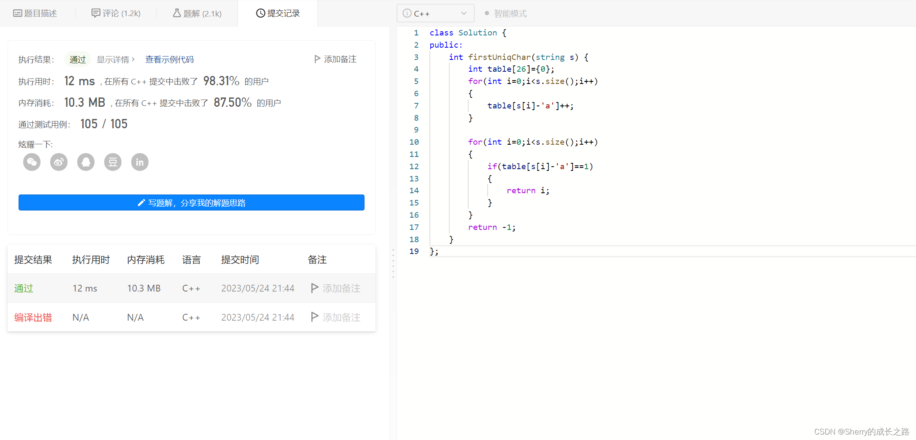Click the 语言 column header
This screenshot has width=916, height=440.
[x=192, y=259]
